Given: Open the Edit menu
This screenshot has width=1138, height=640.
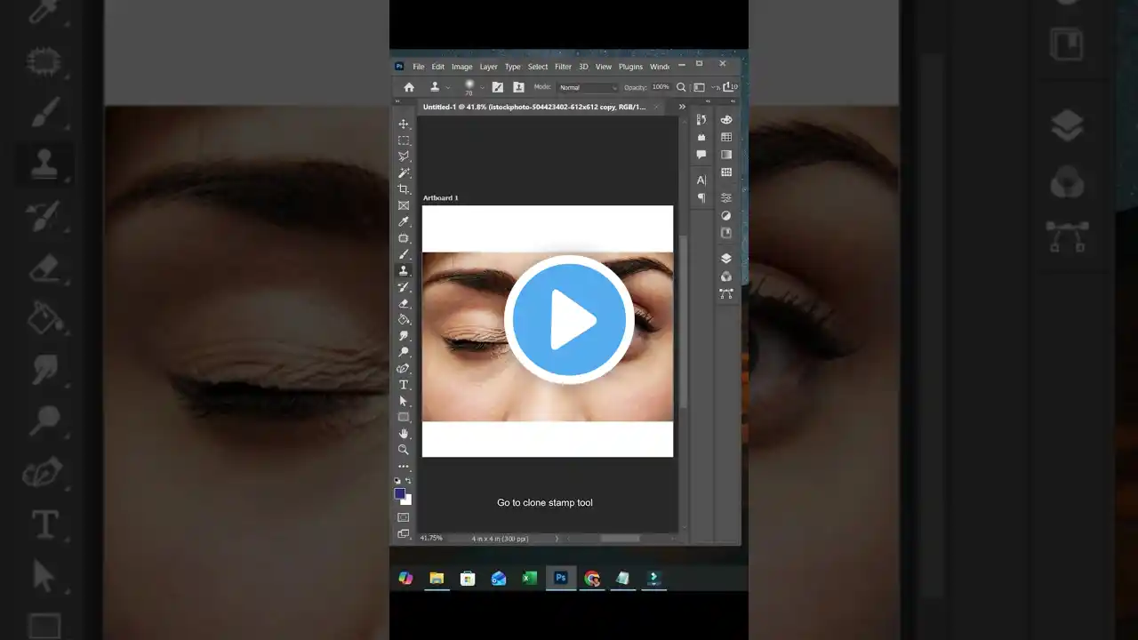Looking at the screenshot, I should pyautogui.click(x=438, y=67).
